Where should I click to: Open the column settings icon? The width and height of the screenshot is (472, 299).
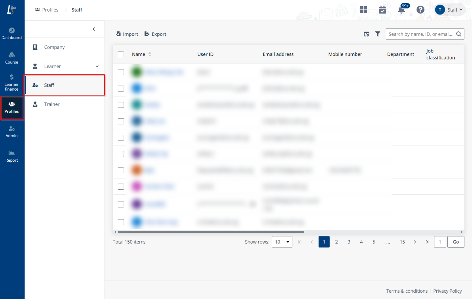[367, 34]
